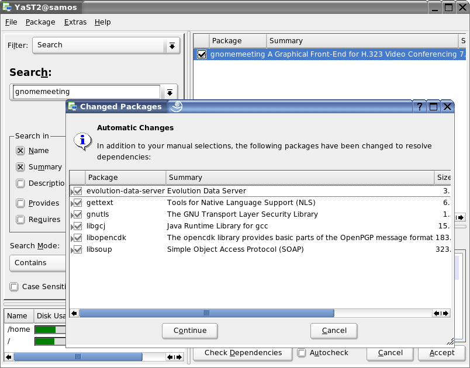The image size is (470, 368).
Task: Click main table Package column header
Action: (238, 41)
